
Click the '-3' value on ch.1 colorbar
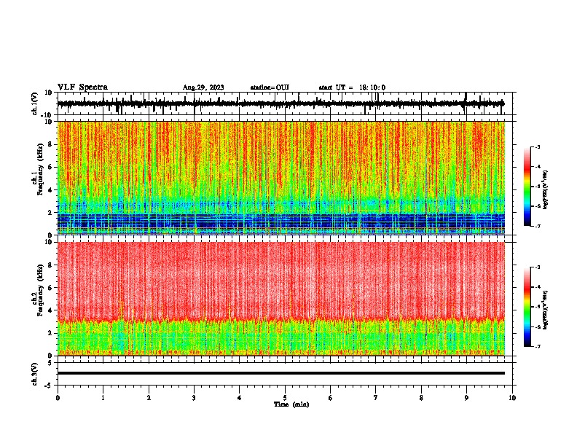538,147
